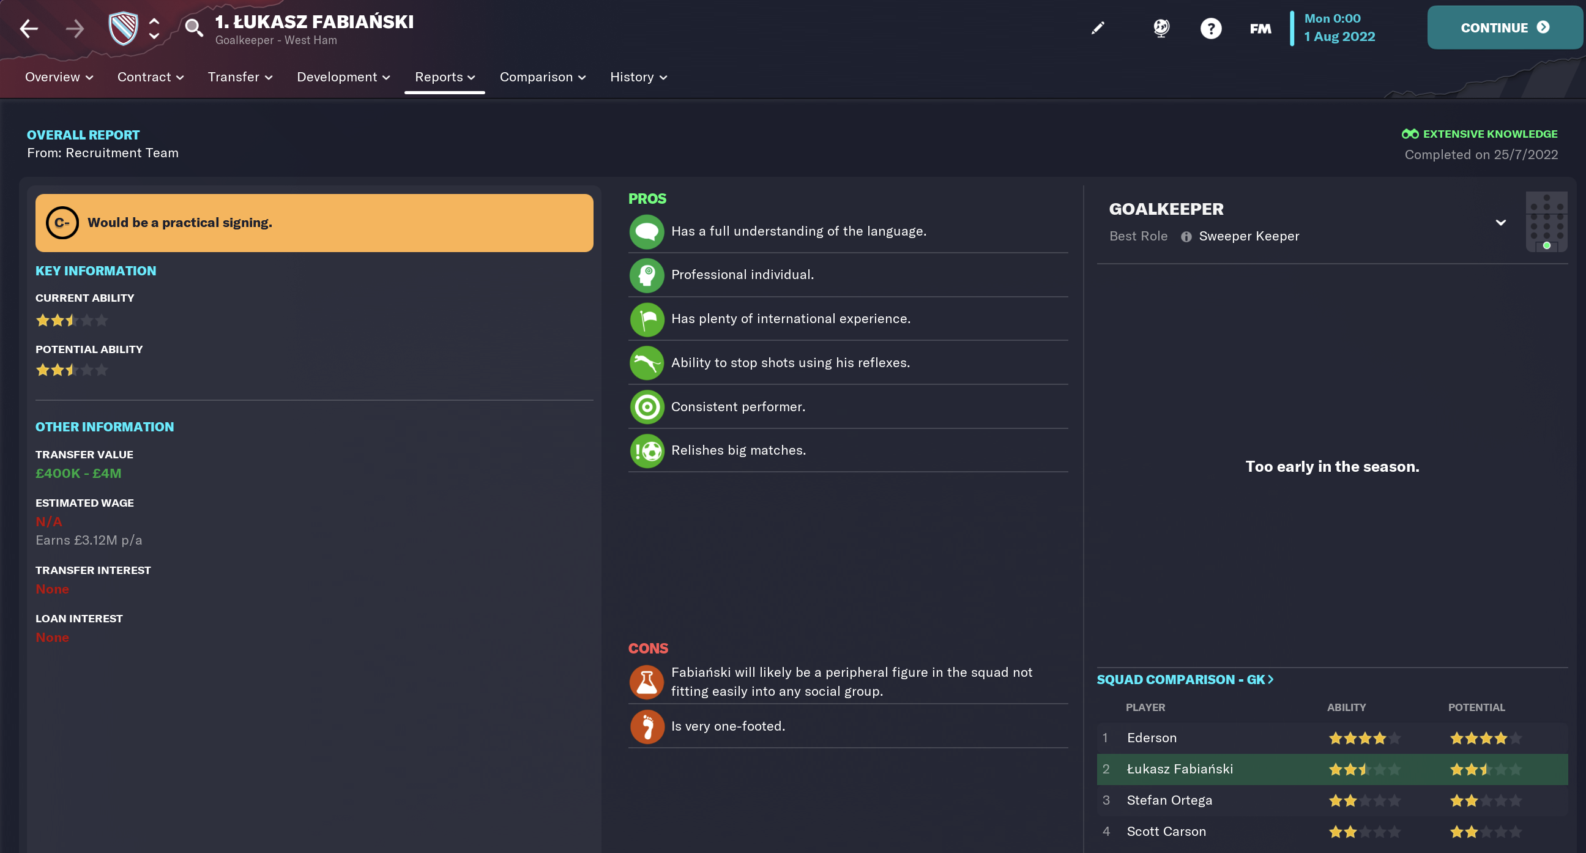Viewport: 1586px width, 853px height.
Task: Expand the Goalkeeper position dropdown
Action: [x=1500, y=223]
